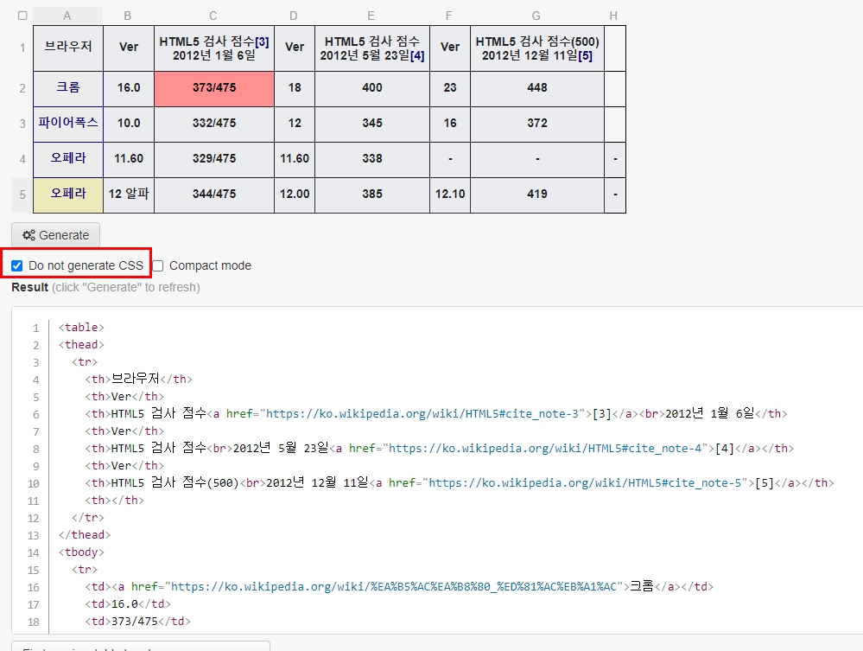Click the Generate button
Image resolution: width=863 pixels, height=651 pixels.
tap(55, 235)
